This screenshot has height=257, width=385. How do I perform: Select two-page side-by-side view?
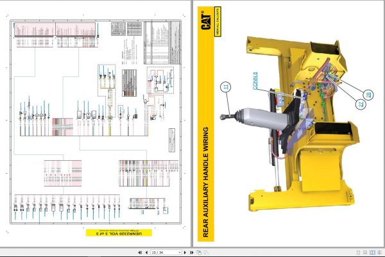pos(372,253)
